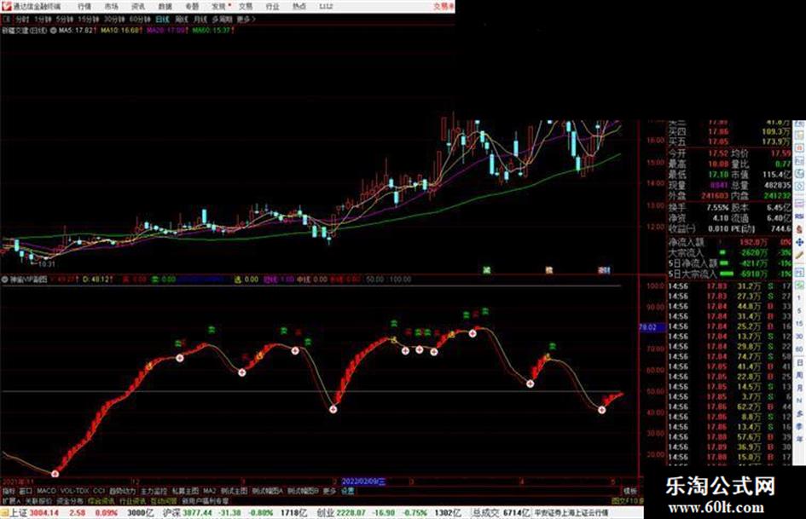Switch chart to 分时 view
This screenshot has height=519, width=806.
click(22, 19)
